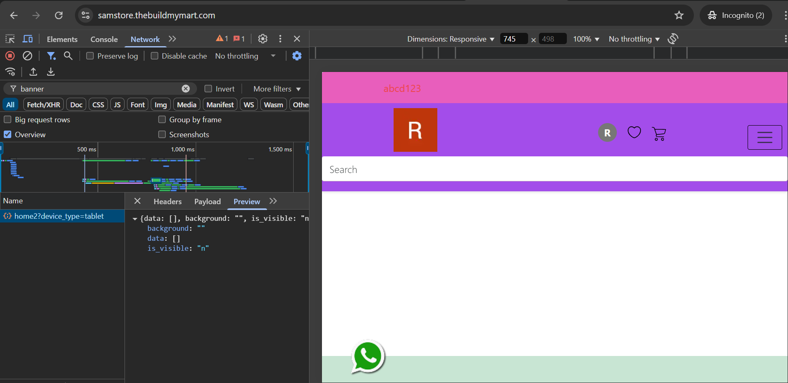Expand More filters dropdown
The image size is (788, 383).
pyautogui.click(x=277, y=89)
